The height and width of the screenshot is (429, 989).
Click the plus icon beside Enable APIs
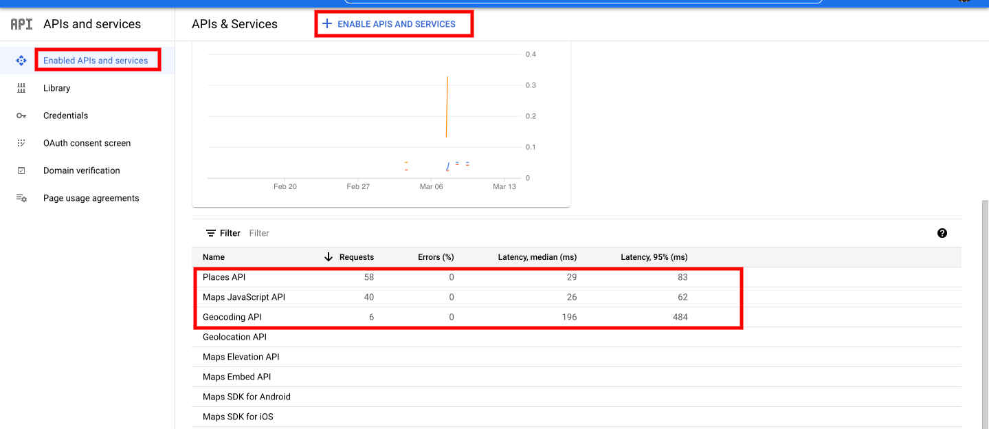click(327, 23)
